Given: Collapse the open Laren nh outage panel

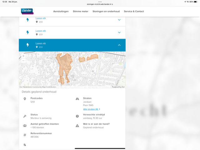Looking at the screenshot, I should point(119,45).
